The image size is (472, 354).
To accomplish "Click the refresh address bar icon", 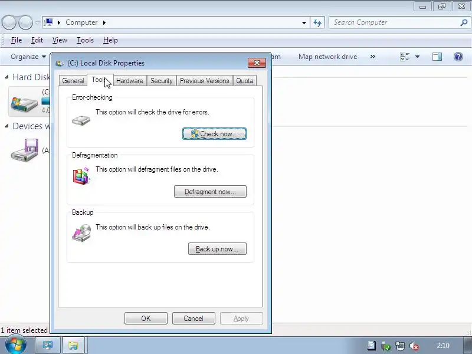I will click(317, 22).
